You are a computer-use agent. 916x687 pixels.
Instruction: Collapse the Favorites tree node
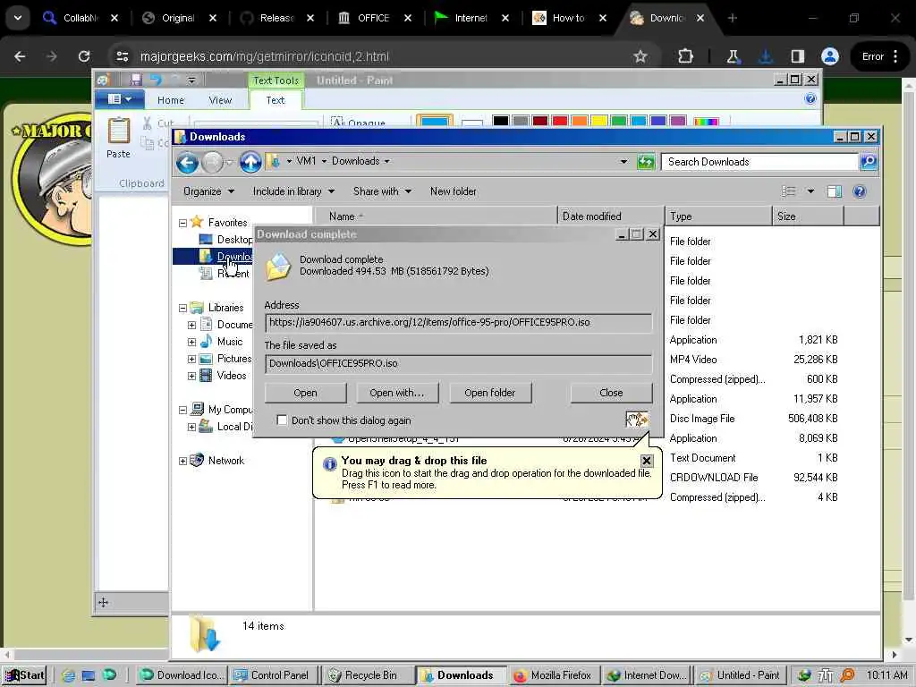(x=182, y=223)
